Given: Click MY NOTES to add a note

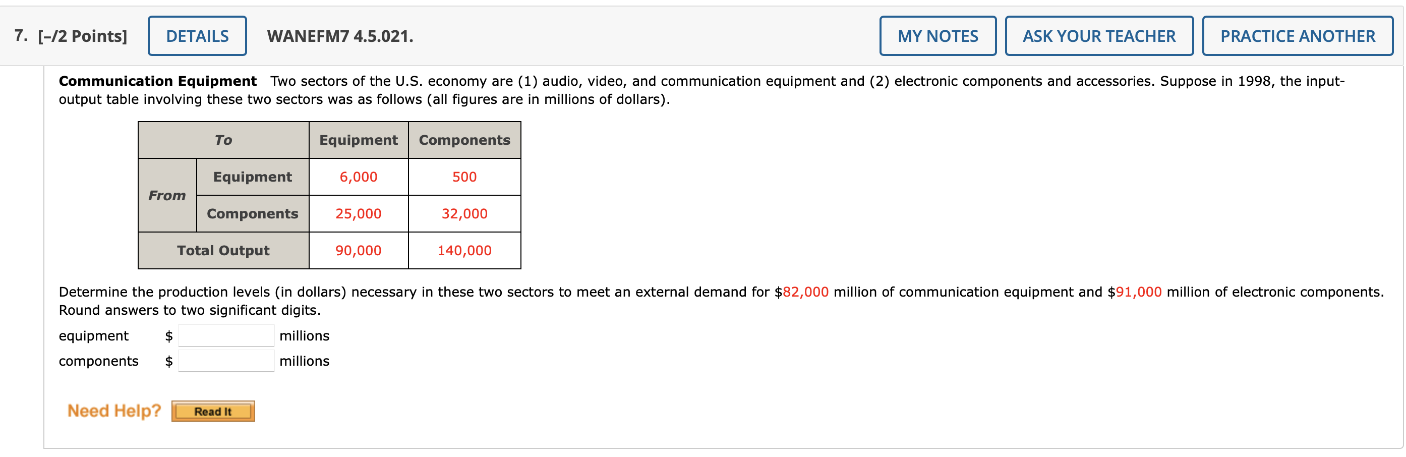Looking at the screenshot, I should click(939, 36).
